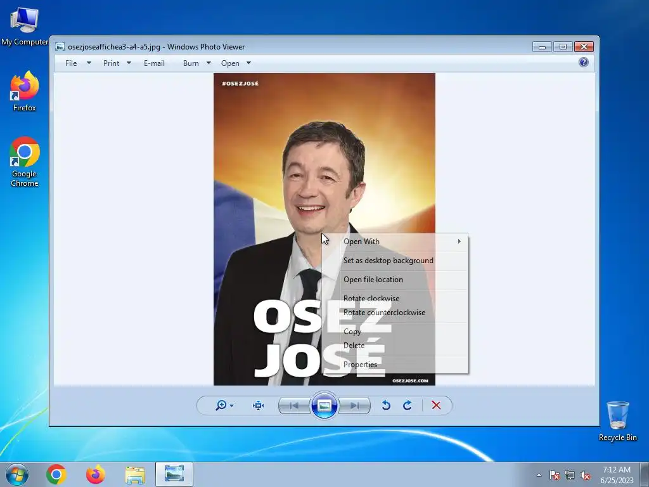649x487 pixels.
Task: Expand Open With submenu arrow
Action: click(x=459, y=242)
